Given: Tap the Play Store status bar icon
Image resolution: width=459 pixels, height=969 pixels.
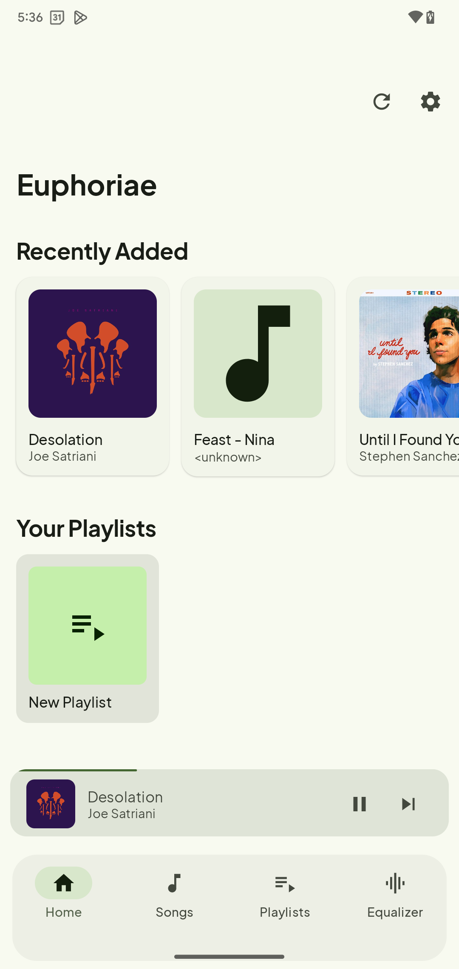Looking at the screenshot, I should tap(80, 17).
